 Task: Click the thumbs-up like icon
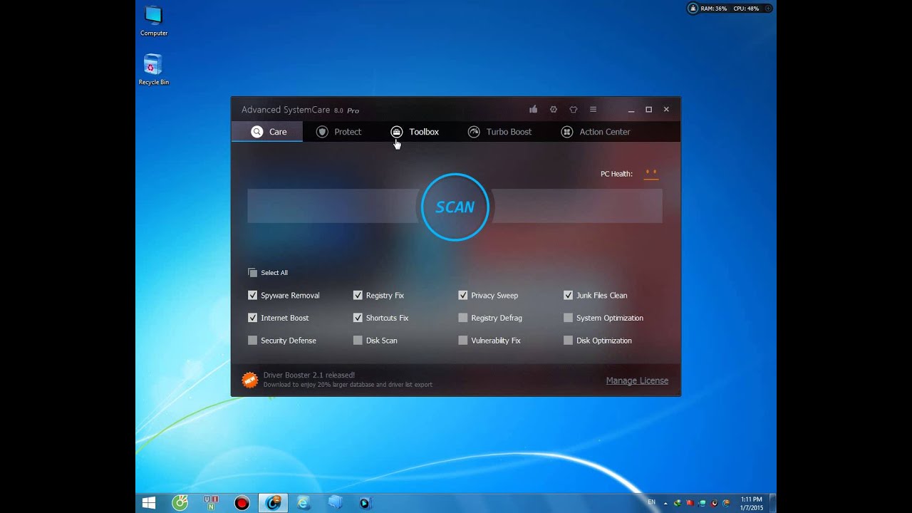533,110
